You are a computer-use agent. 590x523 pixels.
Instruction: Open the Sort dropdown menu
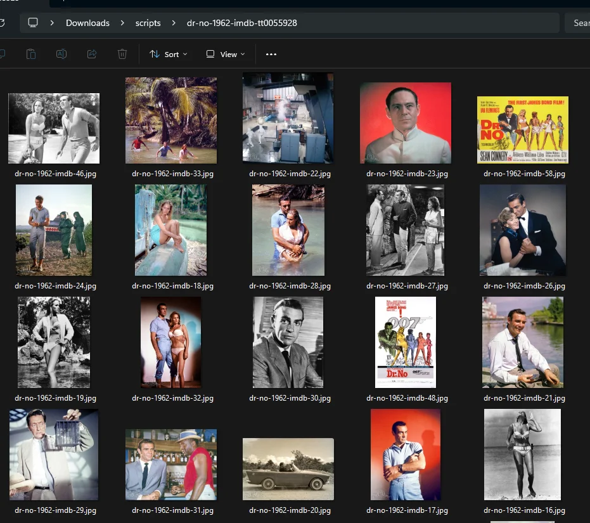point(169,55)
